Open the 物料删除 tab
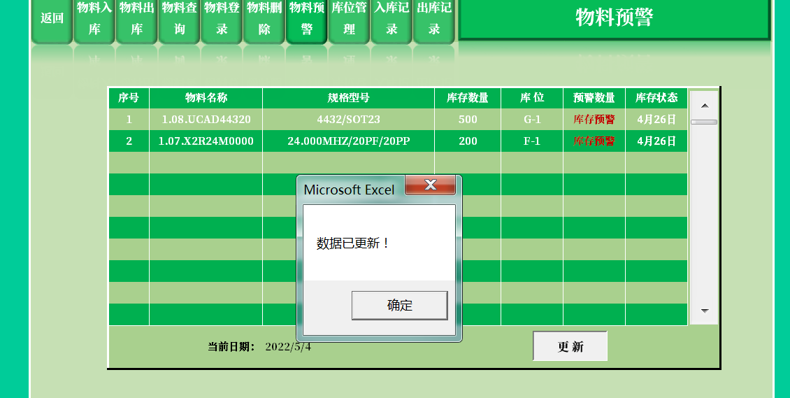 point(264,20)
